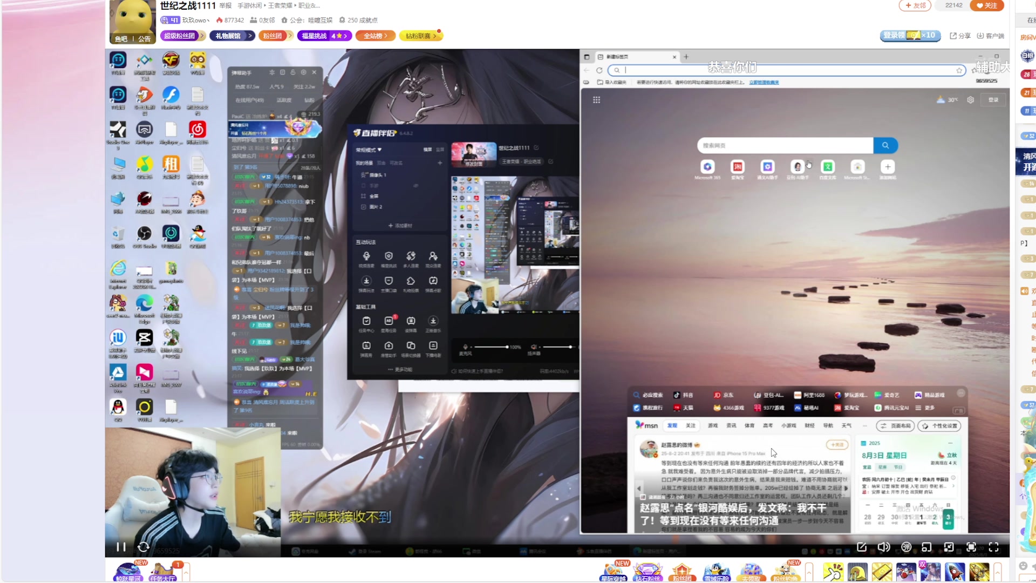Click 添加素材 in 直播伴侣 scene panel
The height and width of the screenshot is (583, 1036).
click(x=400, y=225)
